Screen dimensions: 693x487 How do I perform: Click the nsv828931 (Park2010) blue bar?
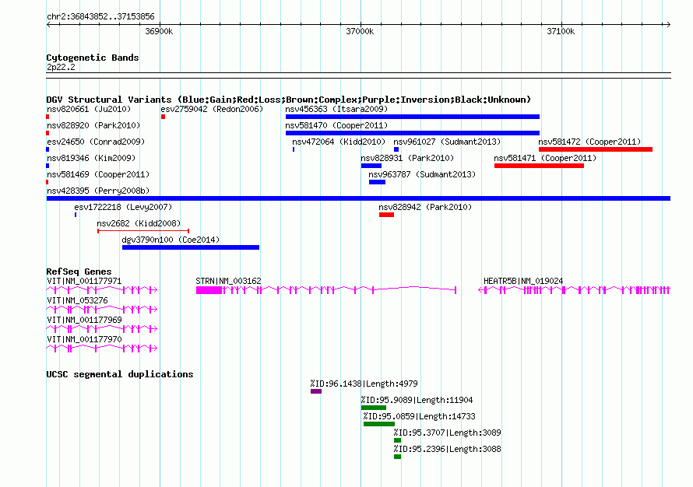click(371, 166)
